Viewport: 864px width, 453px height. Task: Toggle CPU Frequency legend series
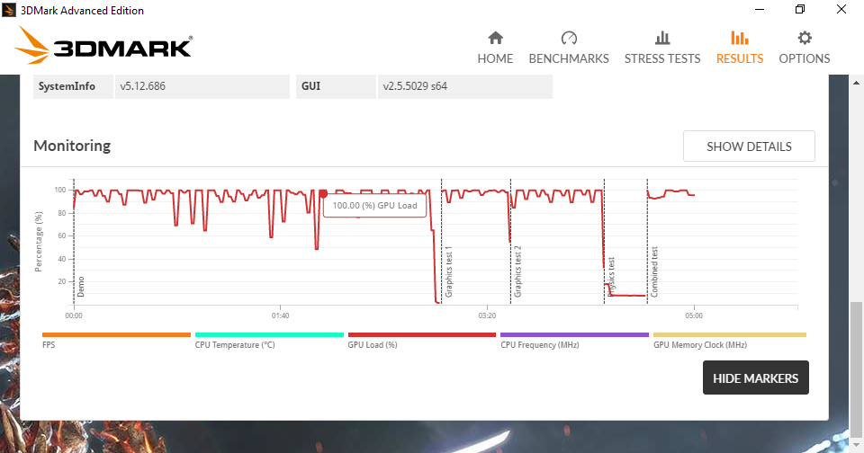pos(574,340)
